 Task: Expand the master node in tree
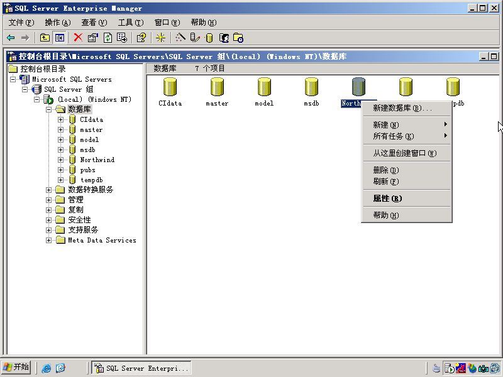tap(60, 129)
